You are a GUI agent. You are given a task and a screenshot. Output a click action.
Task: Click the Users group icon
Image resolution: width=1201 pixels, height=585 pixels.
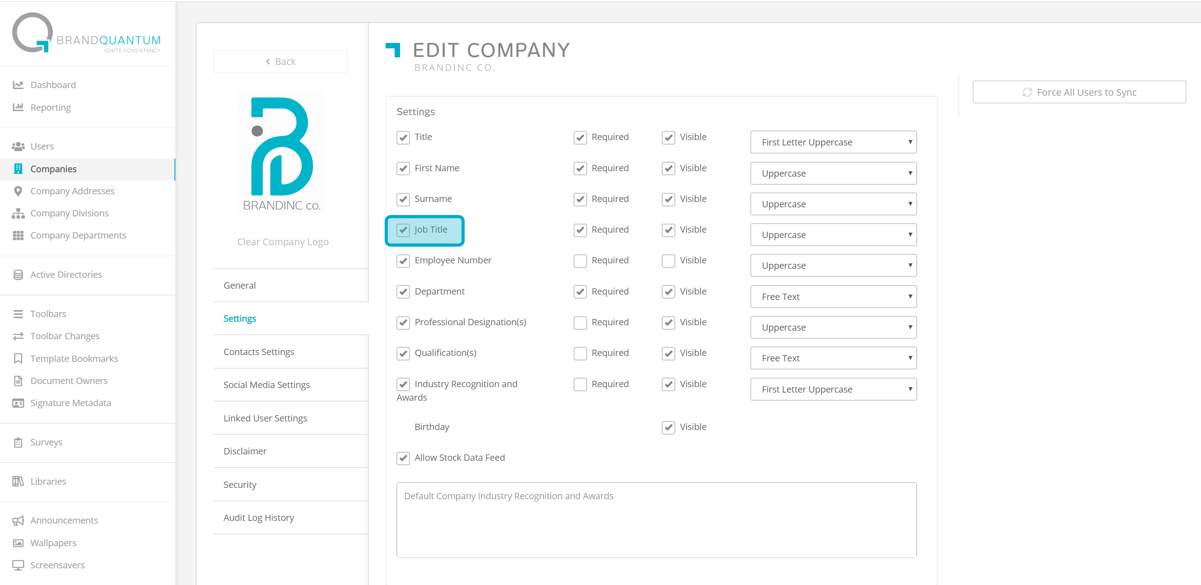point(18,146)
